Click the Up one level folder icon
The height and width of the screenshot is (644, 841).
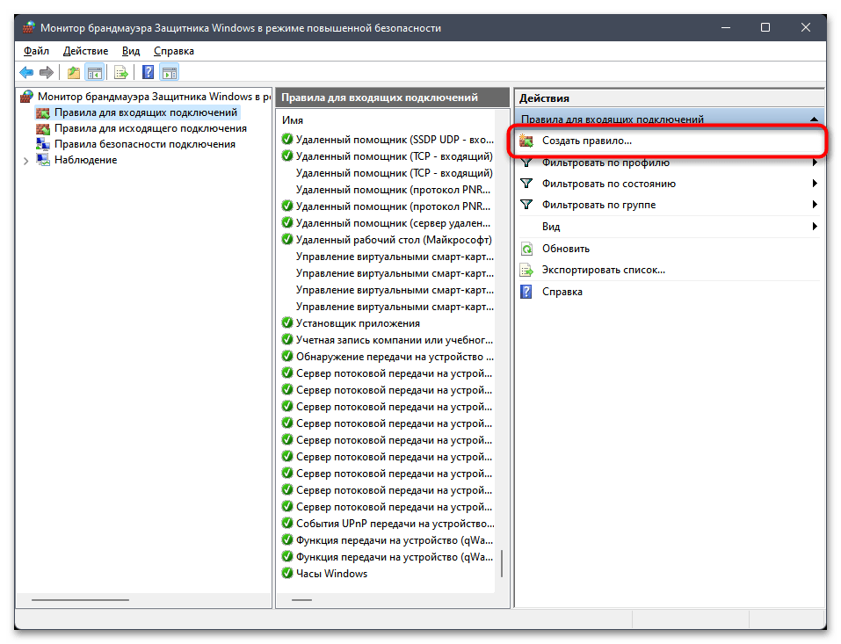click(x=74, y=73)
